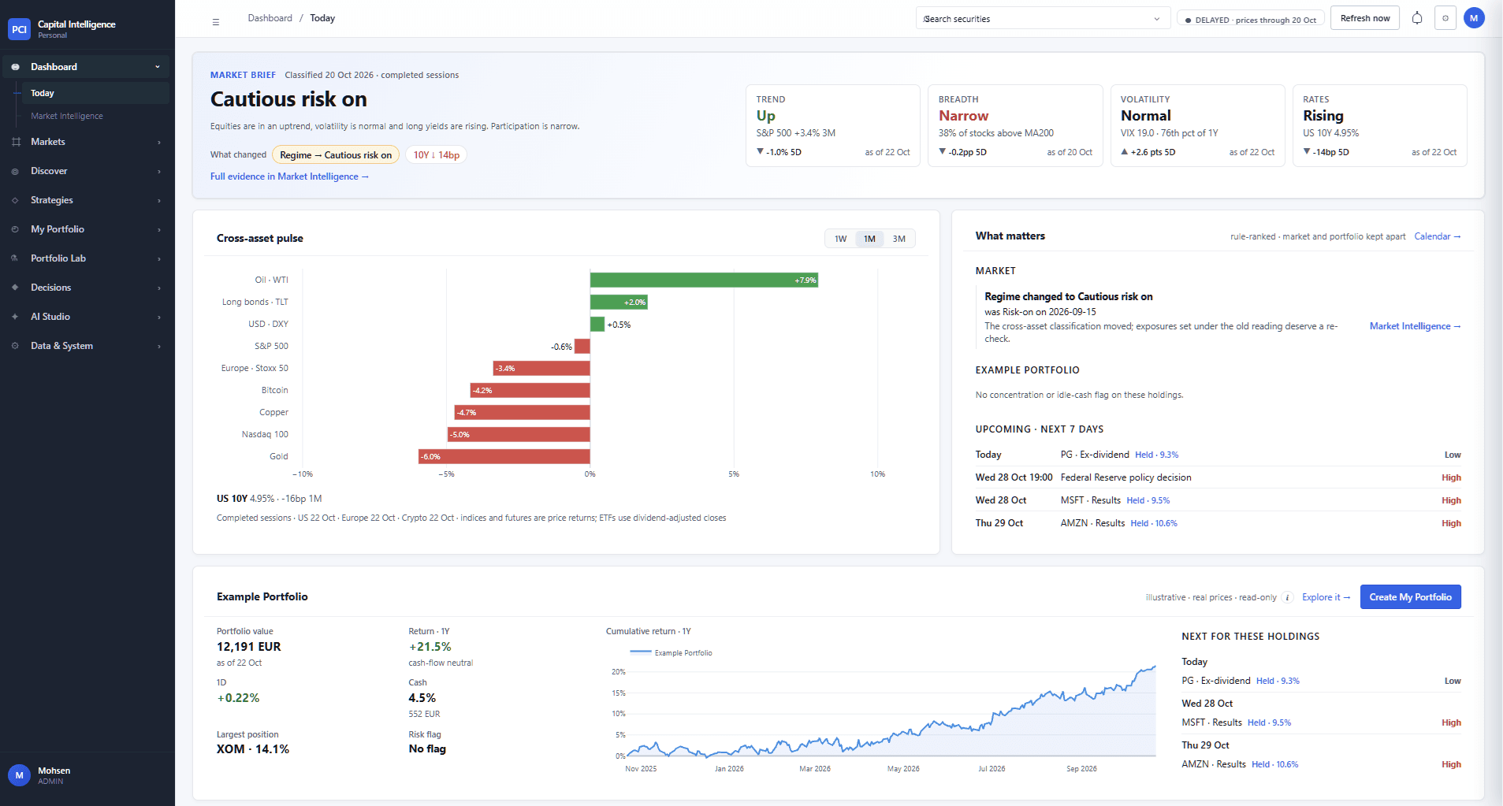Click the Decisions sidebar icon
Screen dimensions: 1503x806
(15, 288)
